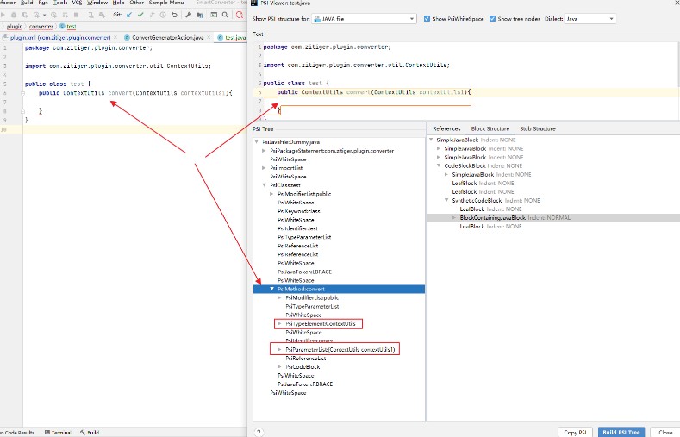
Task: Click the fold end marker on line 8
Action: point(22,111)
